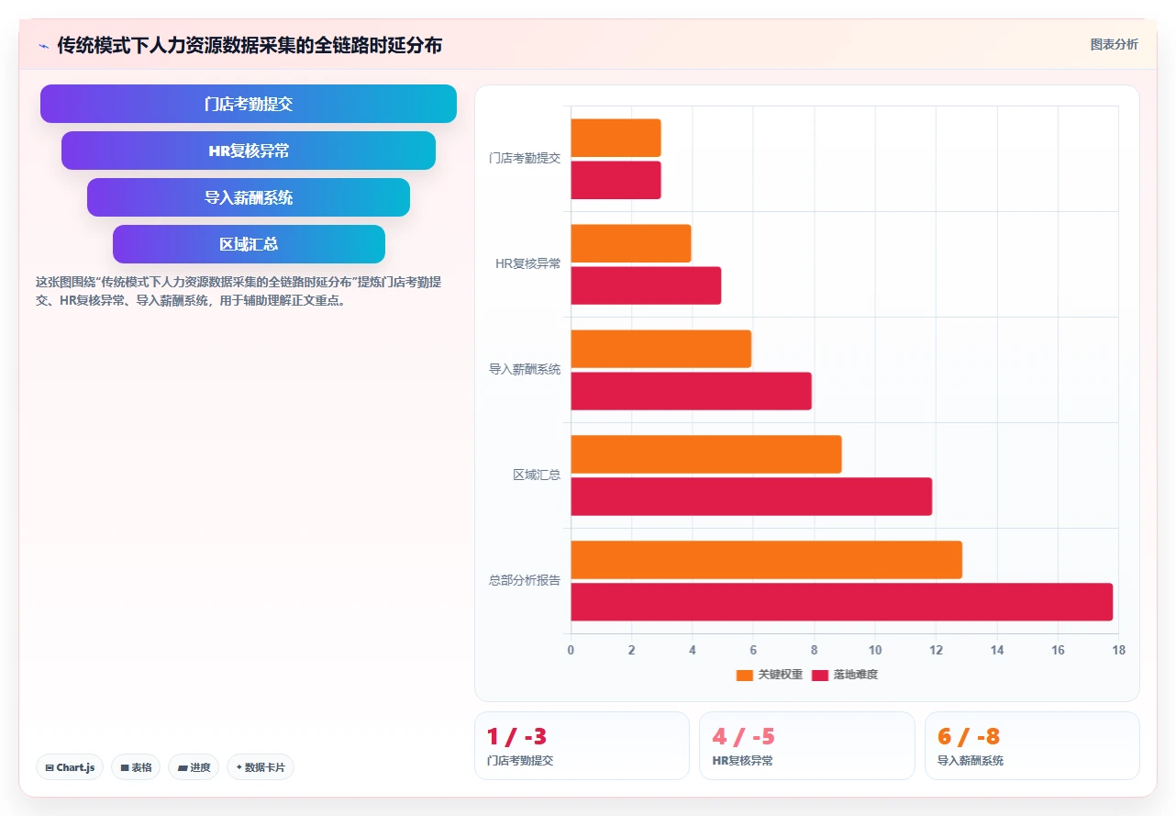Click the red bar for 区域汇总
Viewport: 1176px width, 816px height.
751,497
